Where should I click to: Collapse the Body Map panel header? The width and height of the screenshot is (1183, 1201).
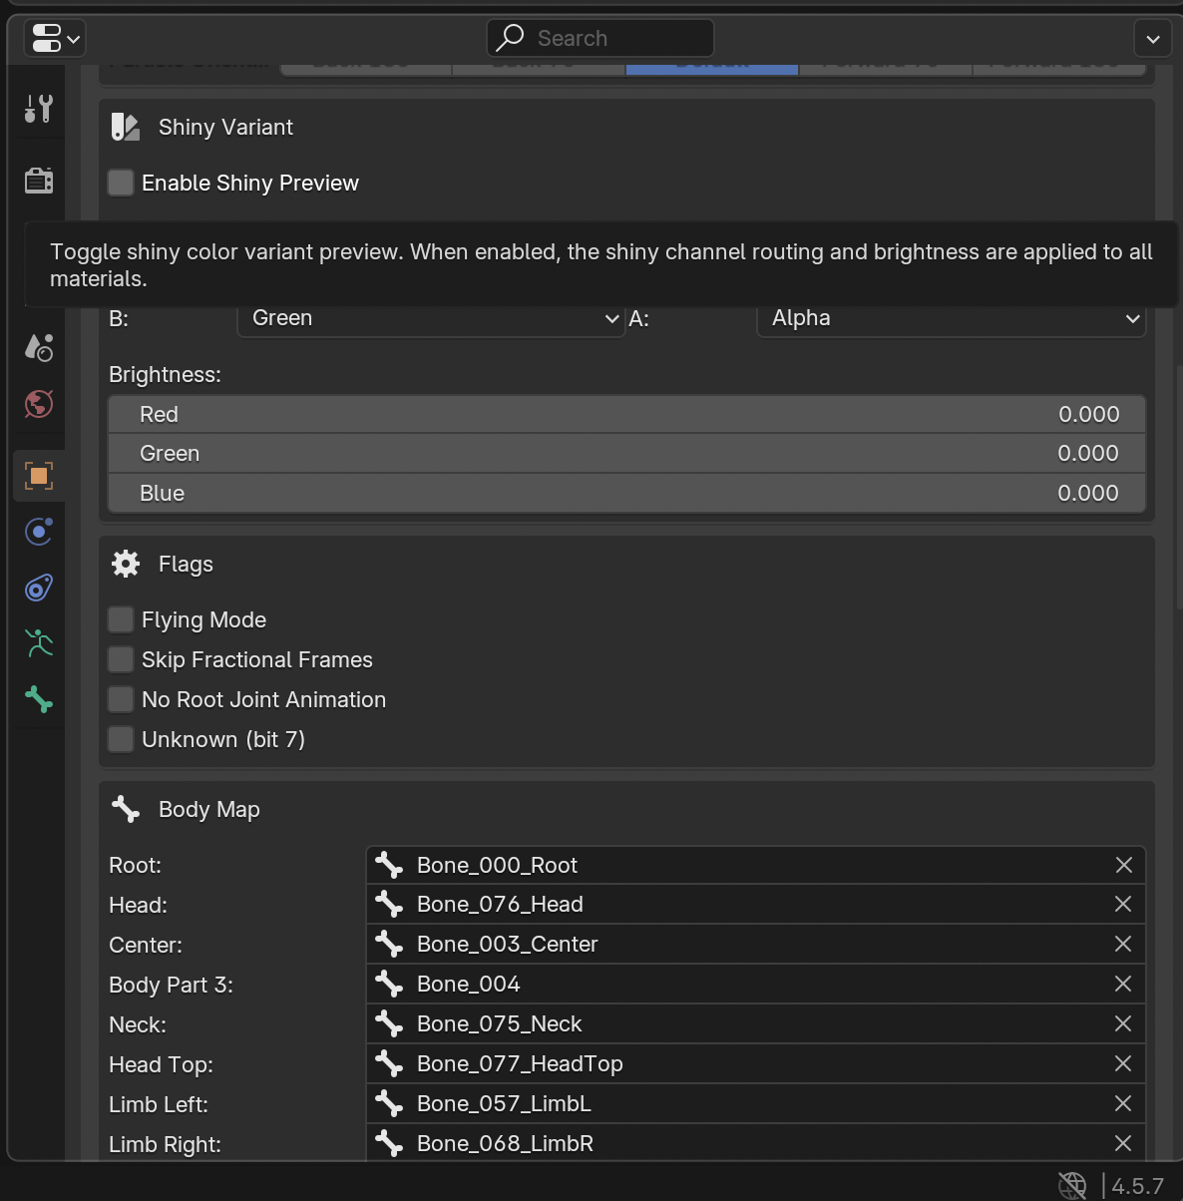[626, 809]
